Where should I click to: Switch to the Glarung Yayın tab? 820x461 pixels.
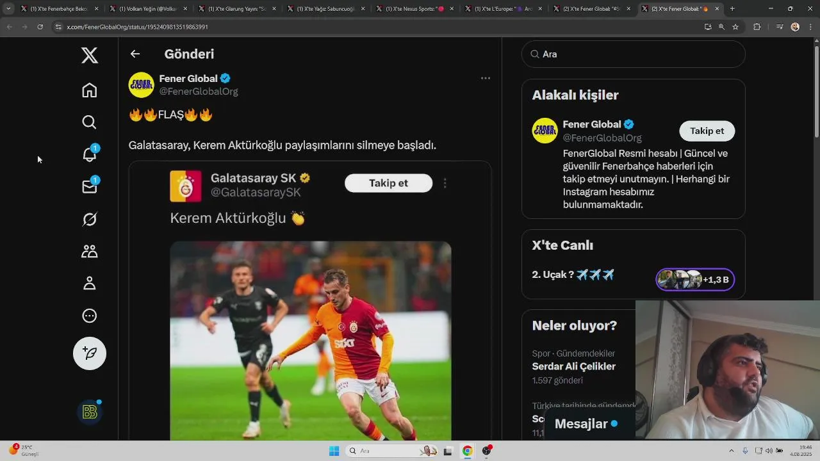coord(236,9)
